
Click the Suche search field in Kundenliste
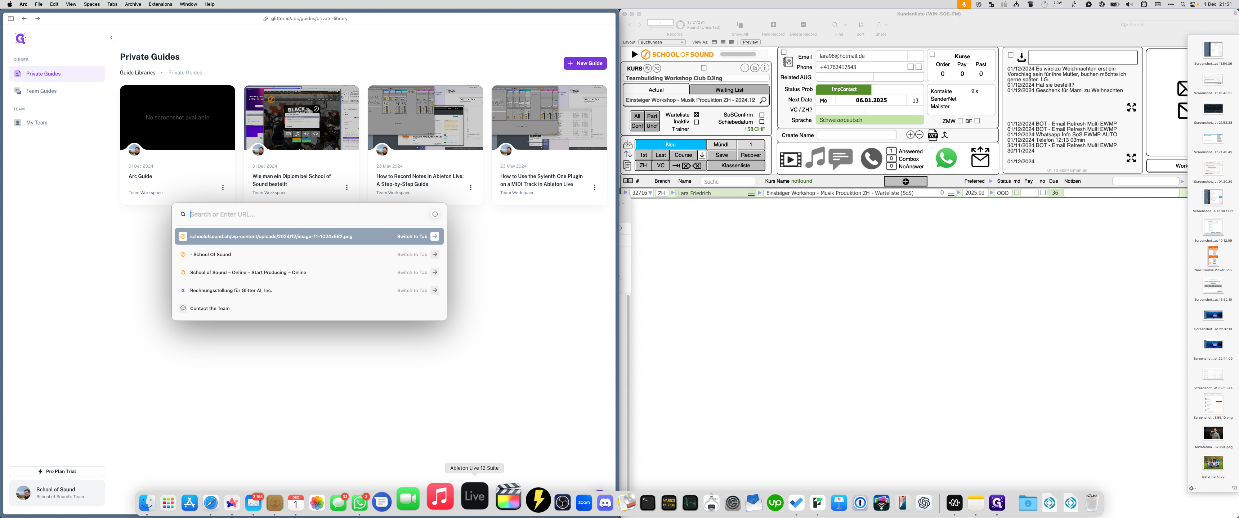click(x=729, y=182)
